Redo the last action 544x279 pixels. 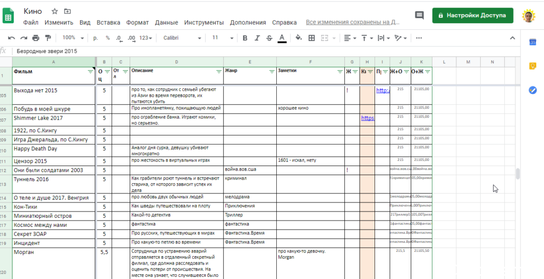pyautogui.click(x=23, y=38)
